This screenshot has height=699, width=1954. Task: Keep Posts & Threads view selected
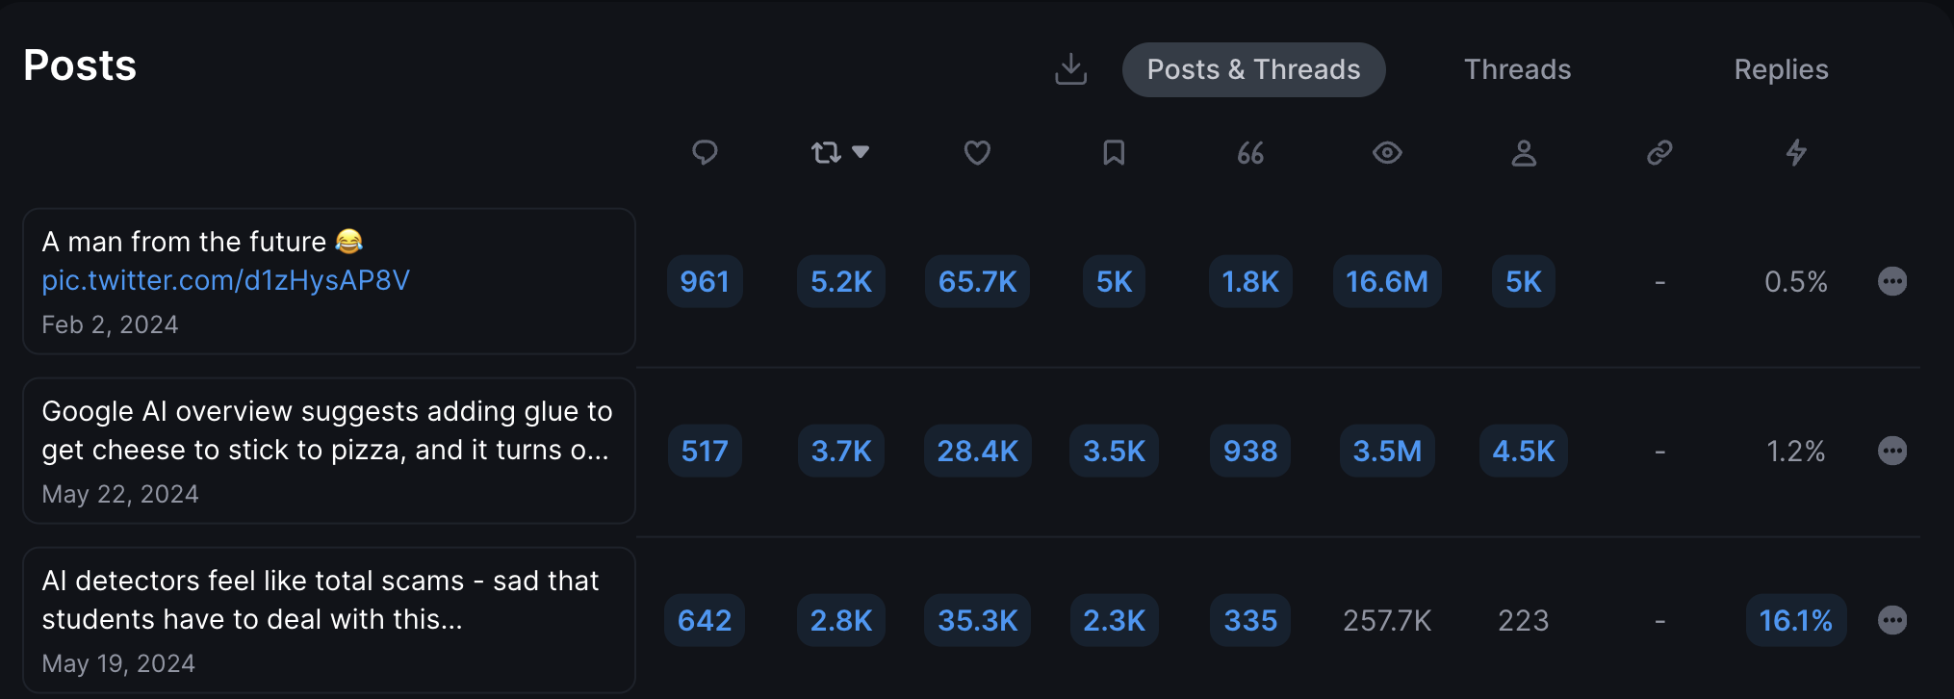(1253, 68)
